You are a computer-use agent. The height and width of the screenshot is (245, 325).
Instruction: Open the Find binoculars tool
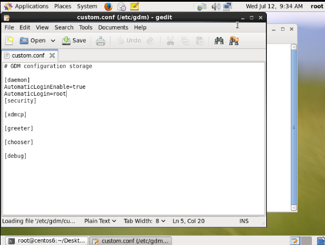click(219, 40)
